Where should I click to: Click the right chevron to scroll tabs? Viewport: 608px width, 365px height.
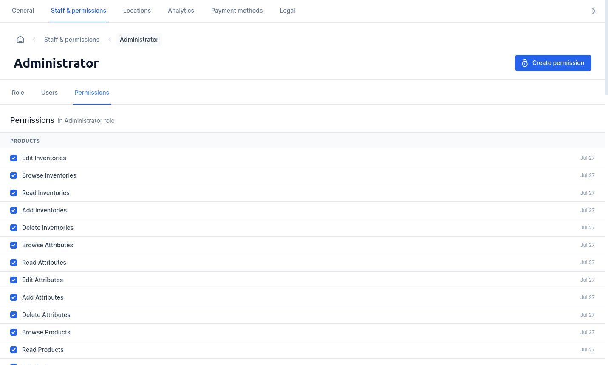tap(594, 11)
